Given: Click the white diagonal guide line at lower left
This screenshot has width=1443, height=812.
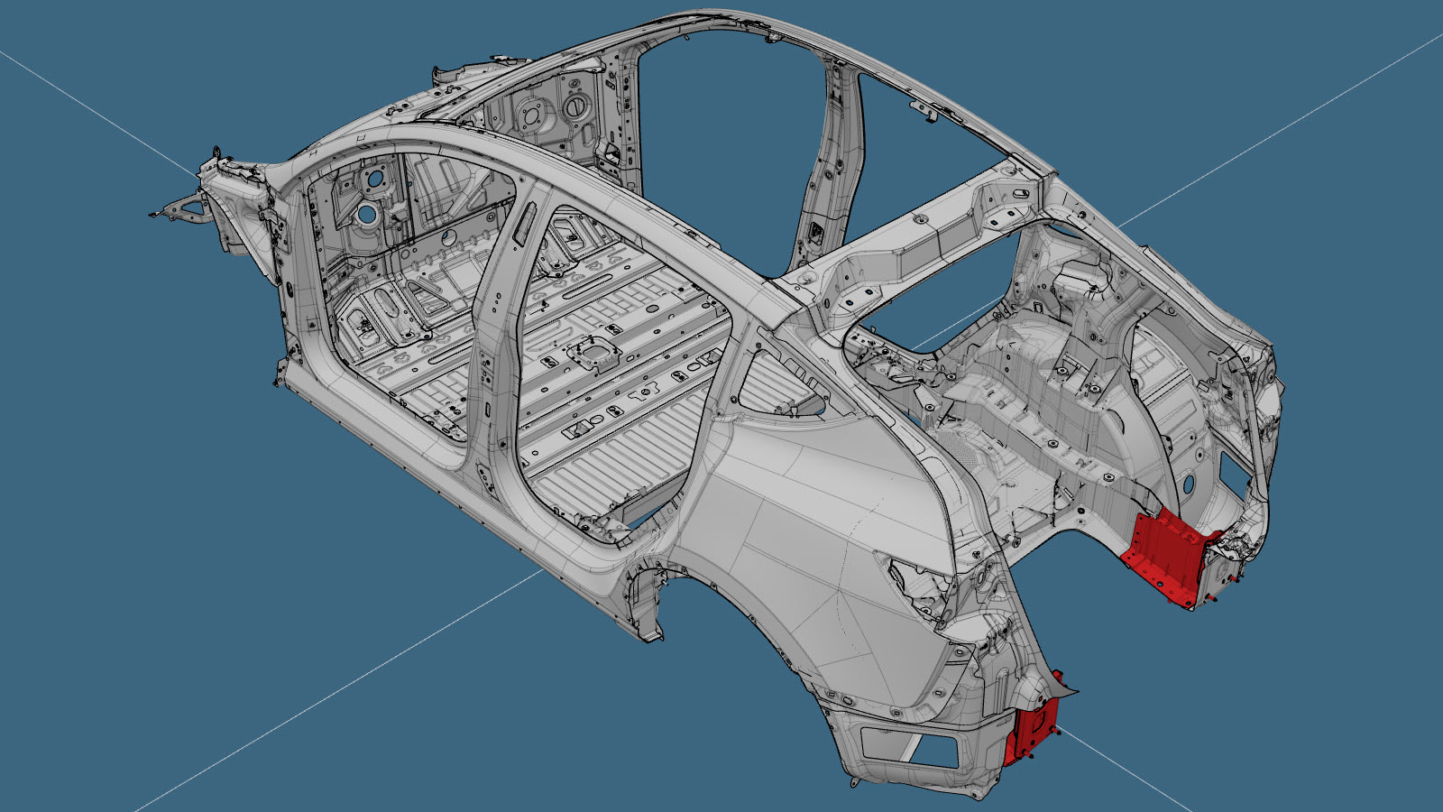Looking at the screenshot, I should (271, 722).
